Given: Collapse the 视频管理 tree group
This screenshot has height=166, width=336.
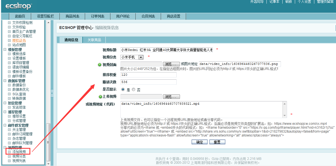Looking at the screenshot, I should (5, 147).
